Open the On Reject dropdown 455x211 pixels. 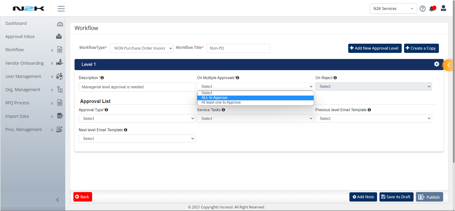coord(374,86)
